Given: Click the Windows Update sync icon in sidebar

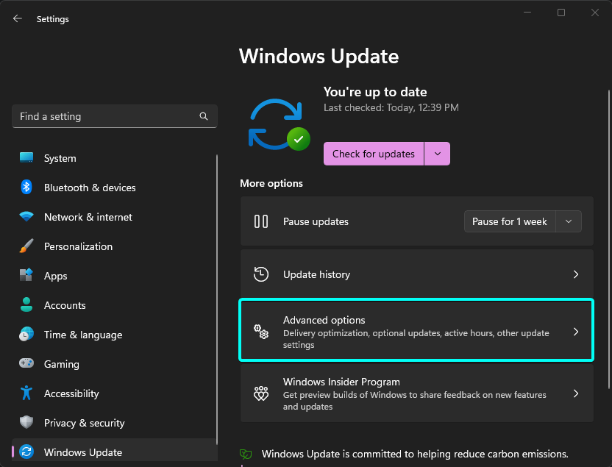Looking at the screenshot, I should click(x=26, y=452).
